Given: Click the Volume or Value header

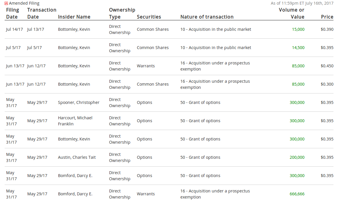Looking at the screenshot, I should pyautogui.click(x=291, y=13).
